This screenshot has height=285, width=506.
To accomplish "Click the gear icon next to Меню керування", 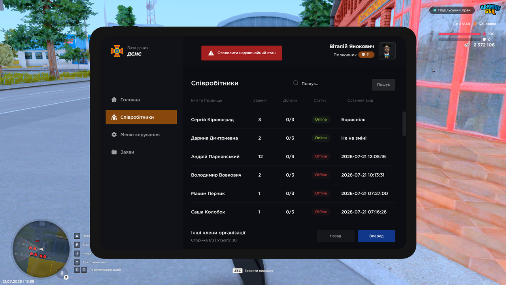I will click(114, 135).
